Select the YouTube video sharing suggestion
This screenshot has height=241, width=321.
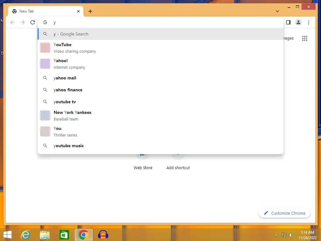click(160, 48)
